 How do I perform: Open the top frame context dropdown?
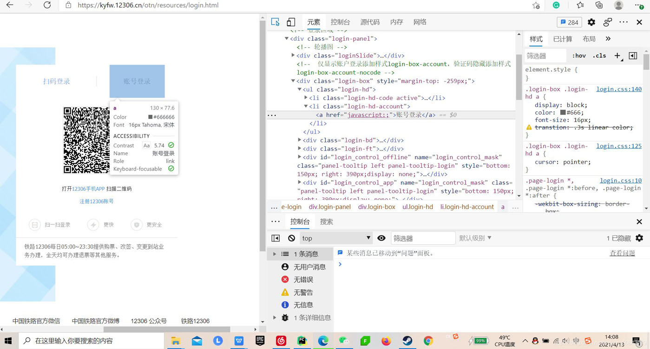point(335,238)
